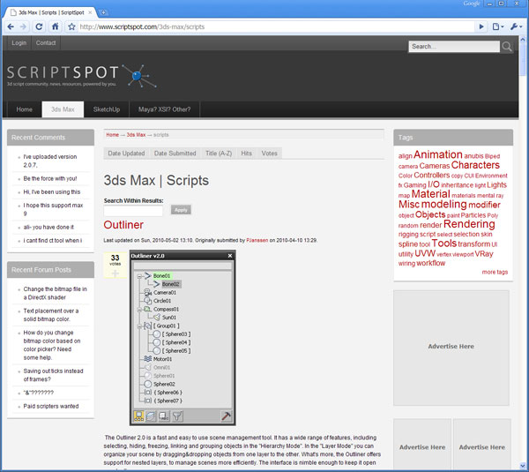Close the Outliner v2.0 panel
This screenshot has width=529, height=472.
pyautogui.click(x=230, y=256)
